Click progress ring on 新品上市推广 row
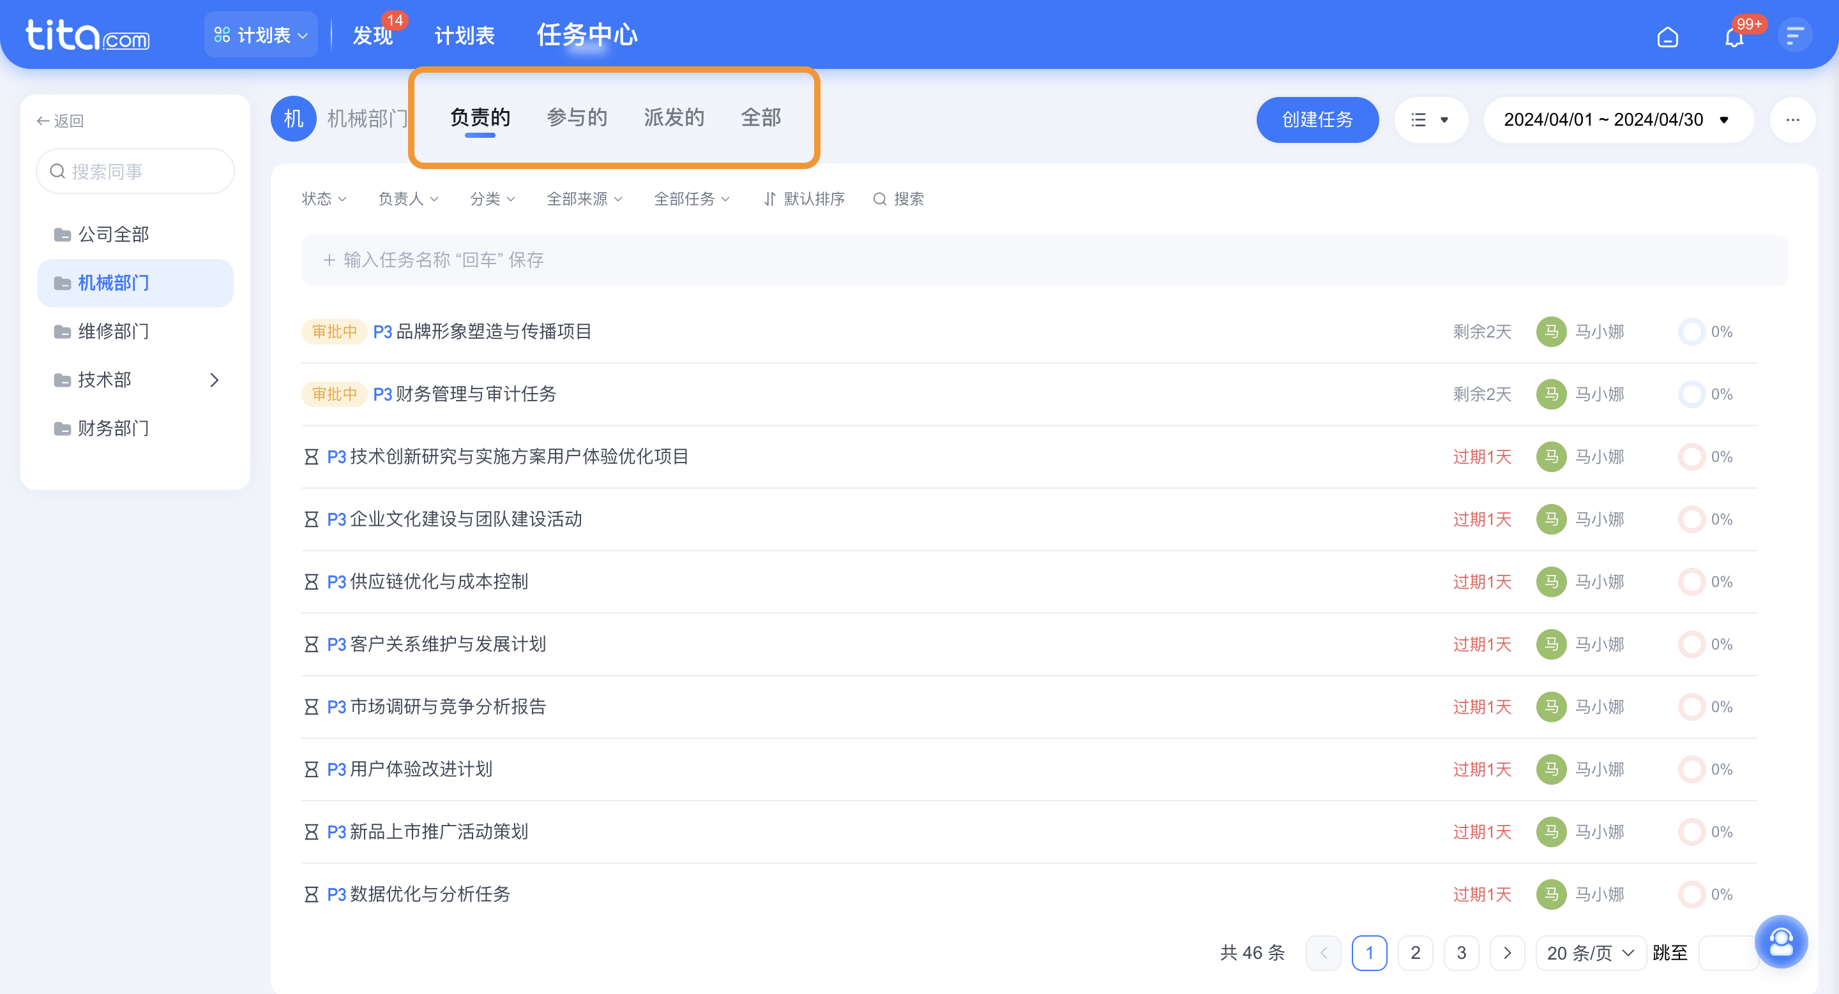 1691,832
